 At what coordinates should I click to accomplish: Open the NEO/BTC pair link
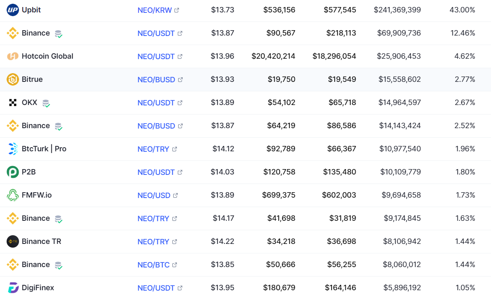(x=153, y=265)
